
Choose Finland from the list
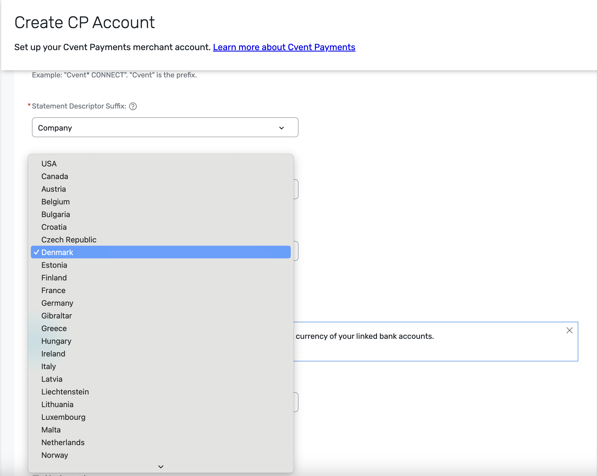click(161, 278)
